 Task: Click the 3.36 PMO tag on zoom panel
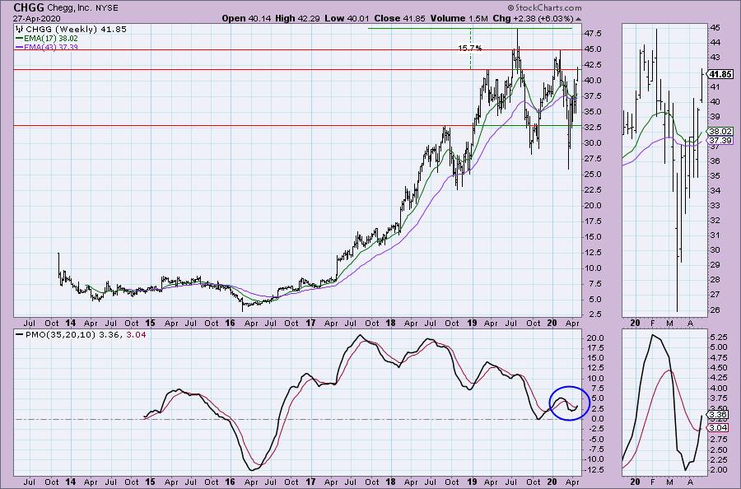coord(719,414)
